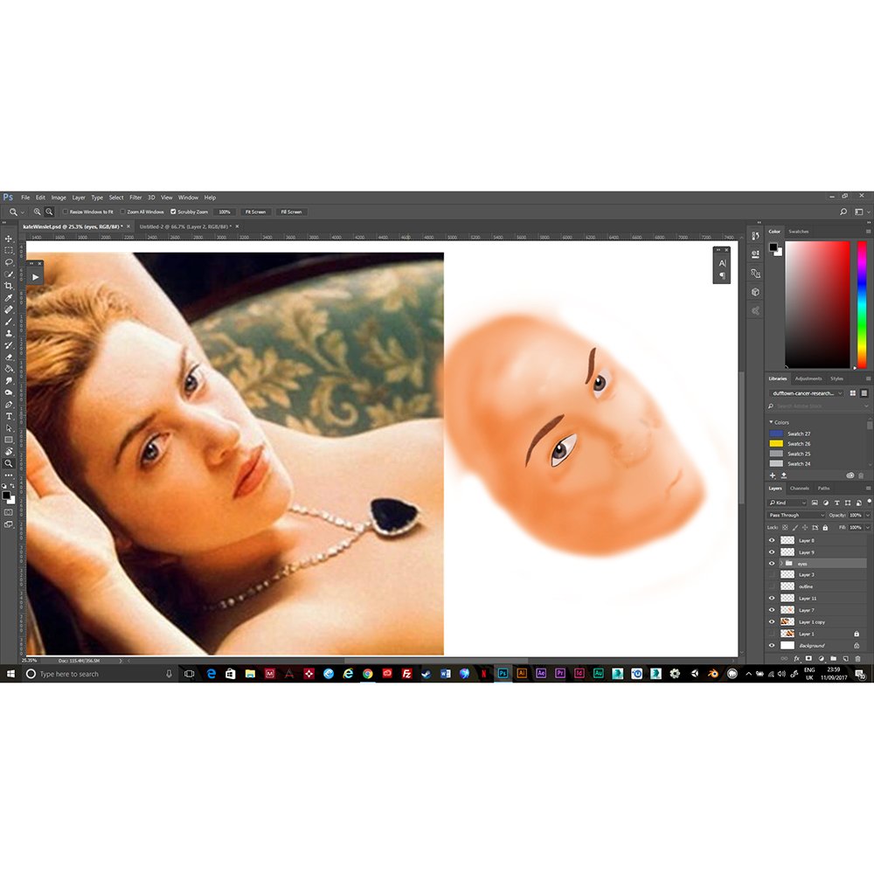874x874 pixels.
Task: Pick a color in the Color panel field
Action: [817, 304]
